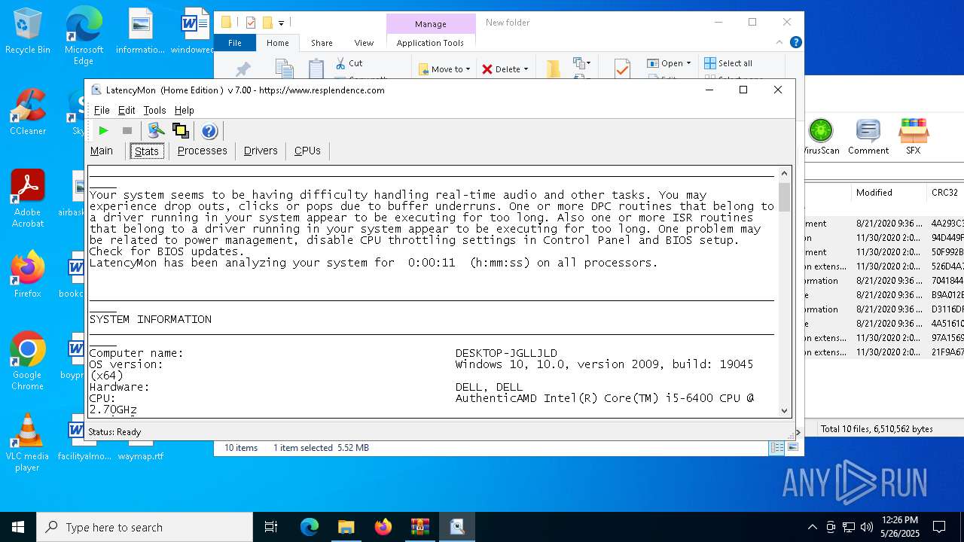Open Microsoft Edge desktop shortcut
The image size is (964, 542).
[84, 35]
